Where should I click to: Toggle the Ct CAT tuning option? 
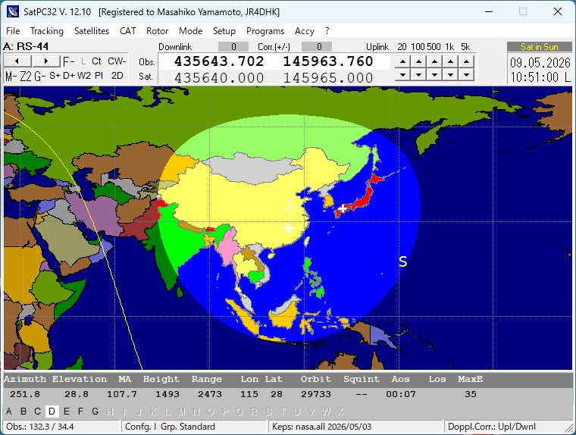coord(96,61)
